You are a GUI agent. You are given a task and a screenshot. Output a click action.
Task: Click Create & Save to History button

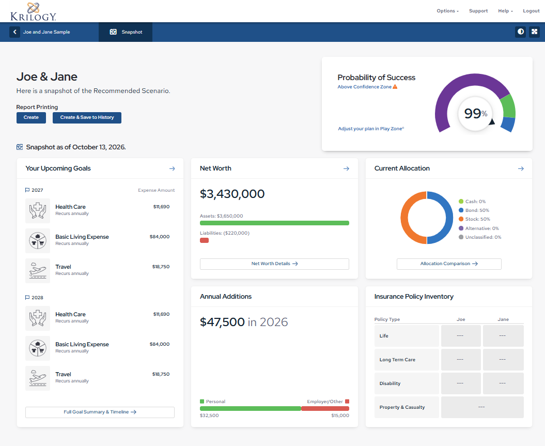point(87,117)
